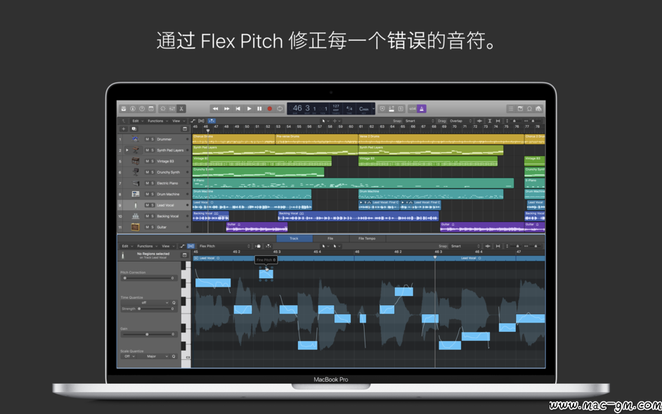Open tracks area Edit menu
Image resolution: width=662 pixels, height=414 pixels.
(136, 121)
